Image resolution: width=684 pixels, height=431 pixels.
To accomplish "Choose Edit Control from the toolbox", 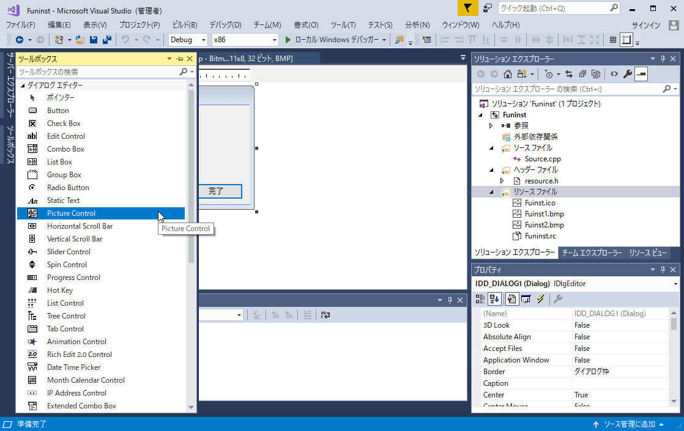I will coord(101,136).
